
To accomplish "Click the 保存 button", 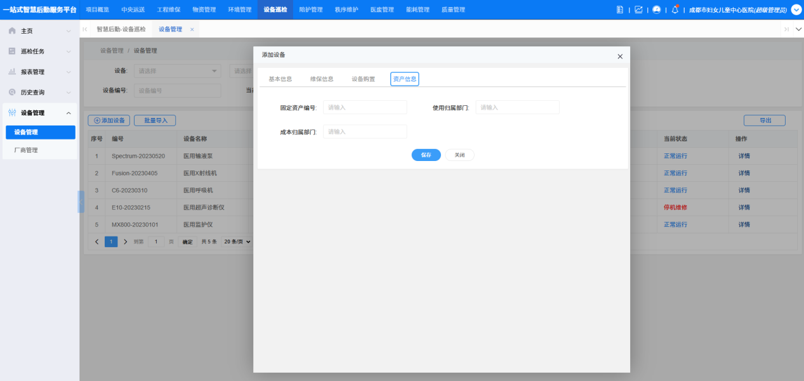I will pyautogui.click(x=426, y=155).
